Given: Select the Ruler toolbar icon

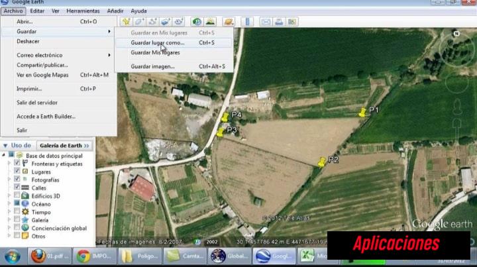Looking at the screenshot, I should pyautogui.click(x=247, y=22).
